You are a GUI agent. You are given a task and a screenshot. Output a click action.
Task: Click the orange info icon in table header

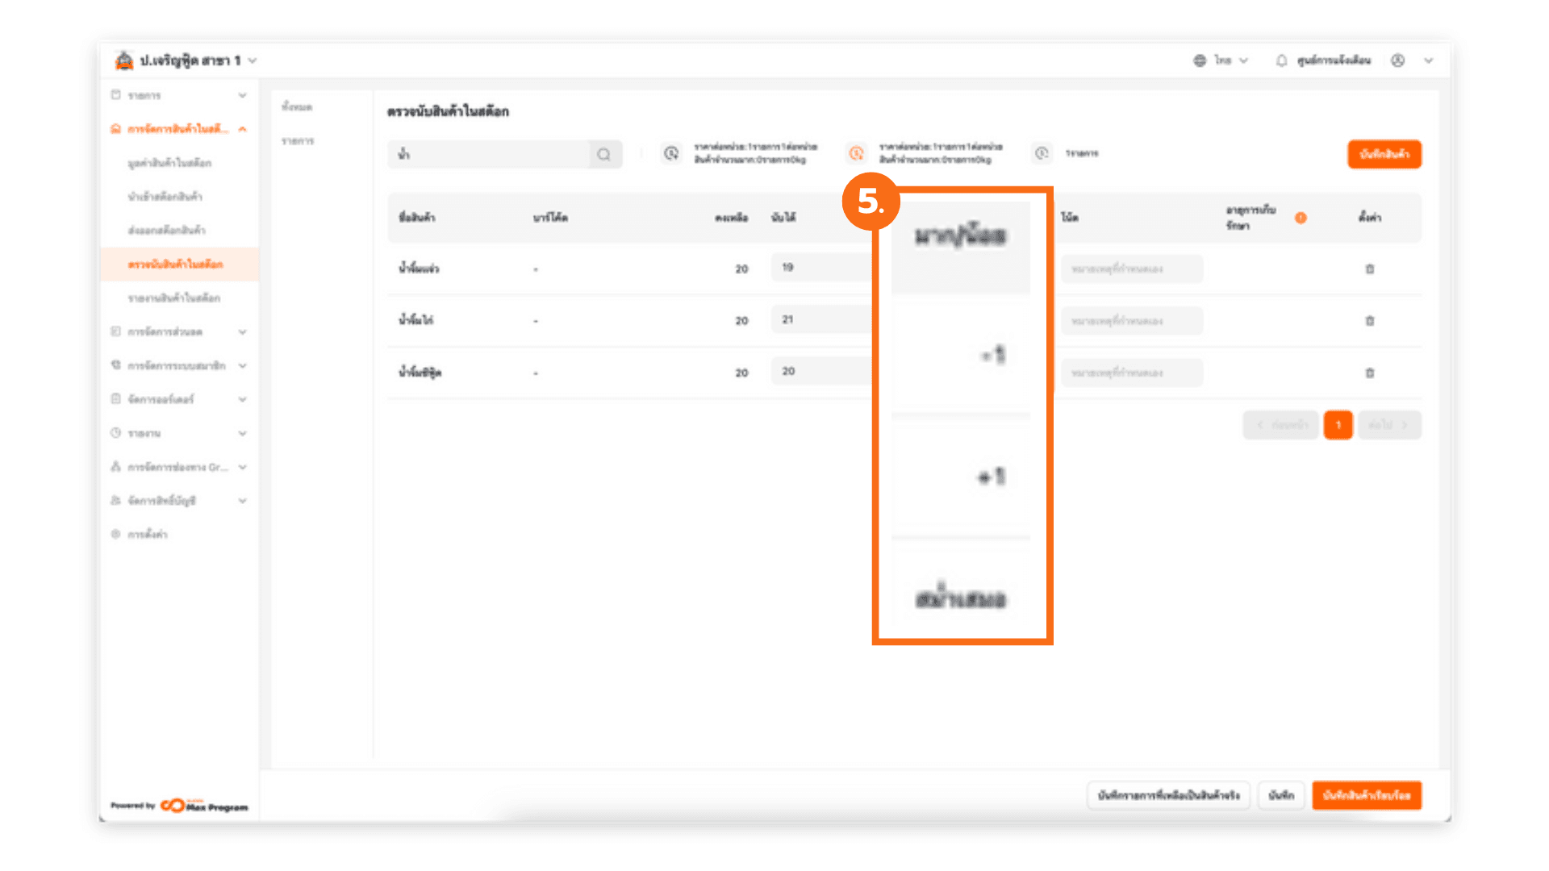click(1301, 218)
